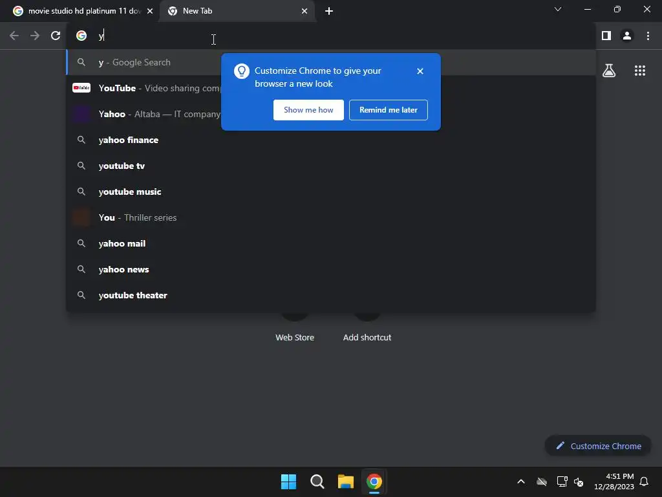Open the clock showing 4:51 PM

click(x=614, y=481)
